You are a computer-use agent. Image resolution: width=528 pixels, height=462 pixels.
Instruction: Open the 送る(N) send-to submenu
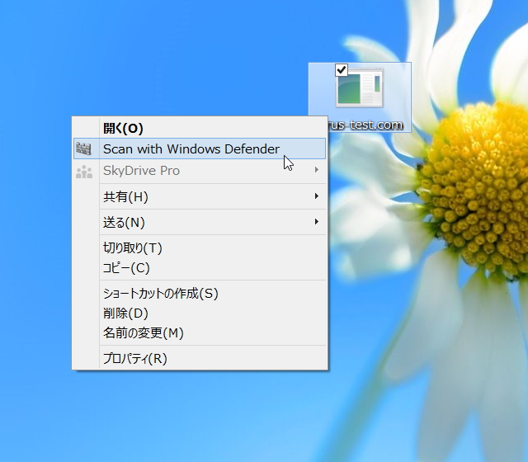click(x=200, y=222)
